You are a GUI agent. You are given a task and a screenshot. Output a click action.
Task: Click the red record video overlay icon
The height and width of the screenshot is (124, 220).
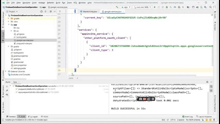144,99
